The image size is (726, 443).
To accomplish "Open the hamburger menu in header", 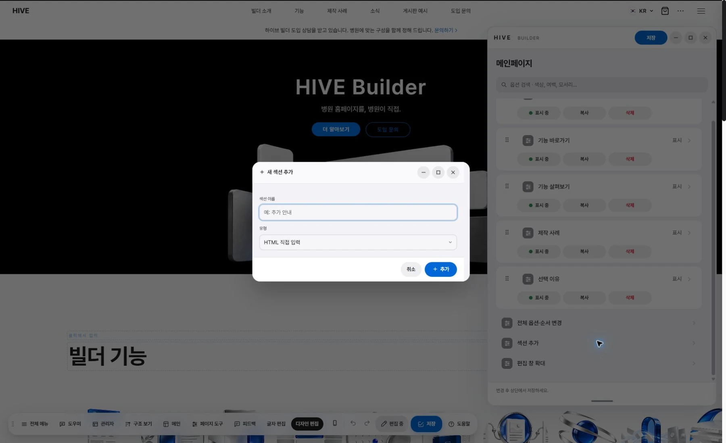I will 701,11.
